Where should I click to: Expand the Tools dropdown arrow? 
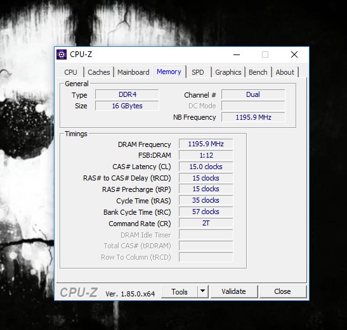point(202,292)
